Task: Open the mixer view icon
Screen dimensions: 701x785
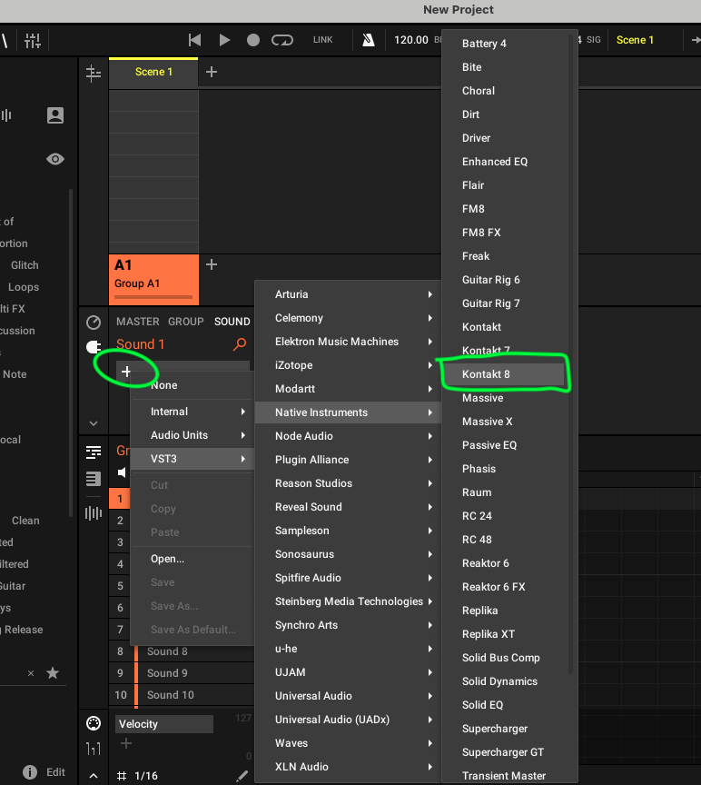Action: 33,41
